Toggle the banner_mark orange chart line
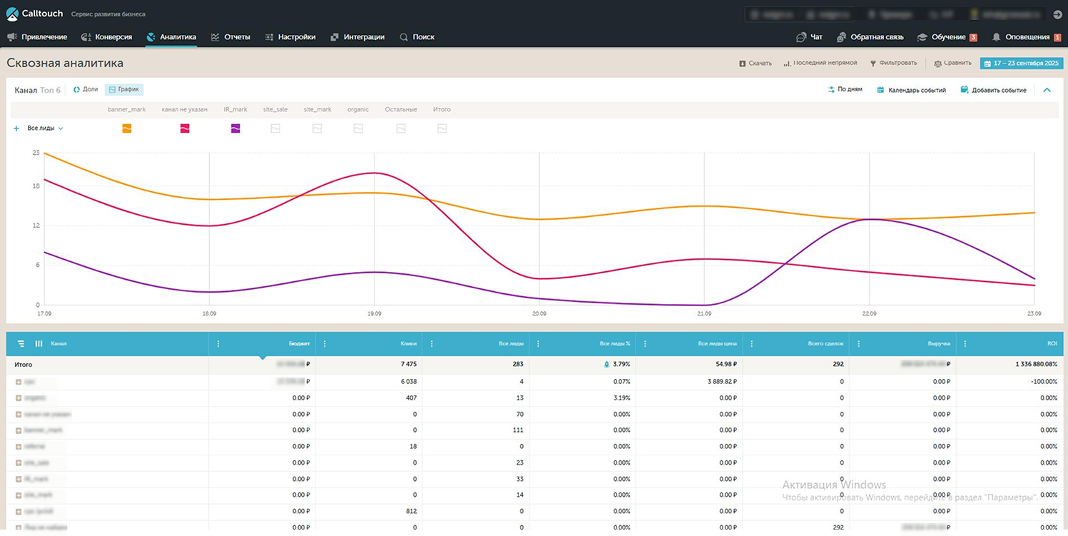This screenshot has height=536, width=1068. [126, 128]
